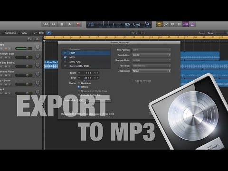Screen dimensions: 228x171
Task: Click the pan knob on the Bite Beat 02 track
Action: click(38, 65)
